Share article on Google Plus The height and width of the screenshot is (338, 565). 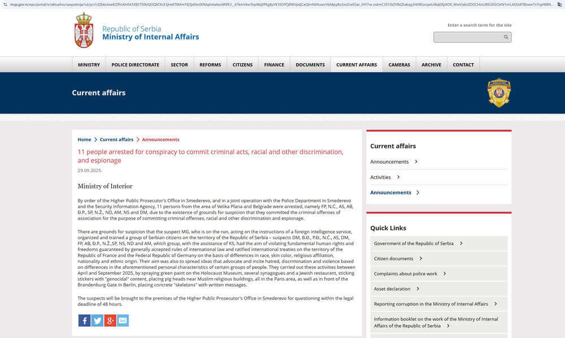click(110, 321)
